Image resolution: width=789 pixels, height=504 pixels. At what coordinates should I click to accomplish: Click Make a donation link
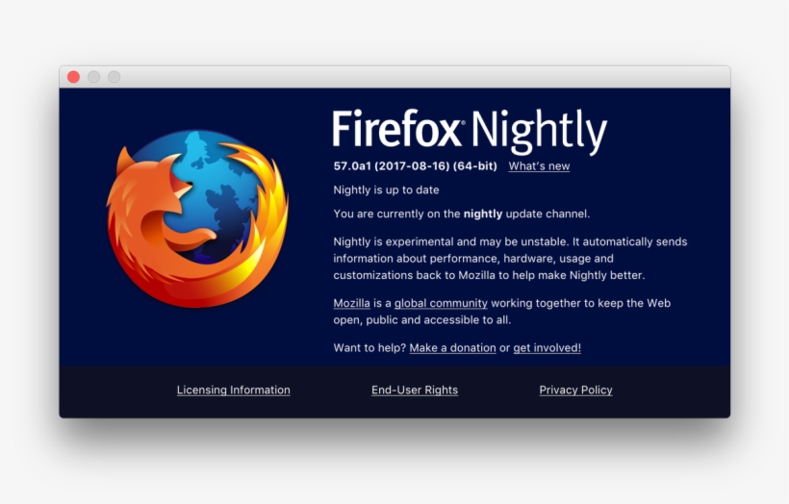pos(452,348)
